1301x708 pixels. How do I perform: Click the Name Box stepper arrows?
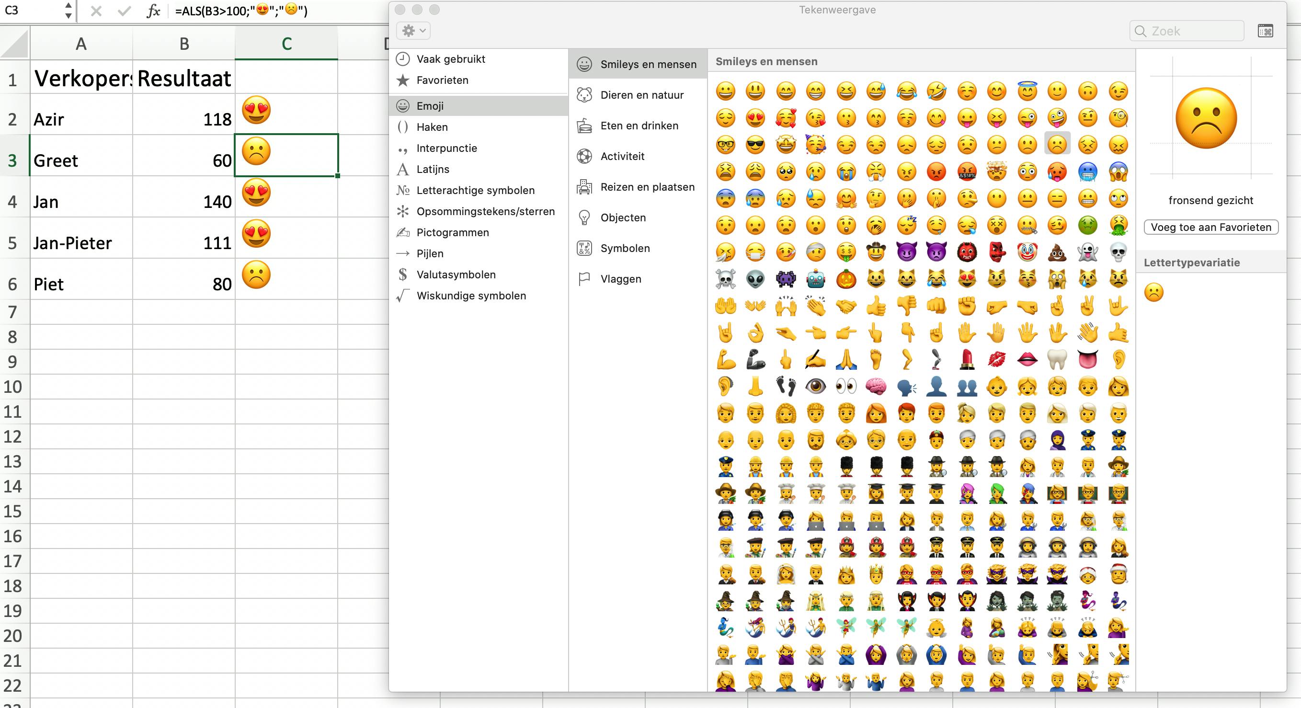[x=68, y=11]
